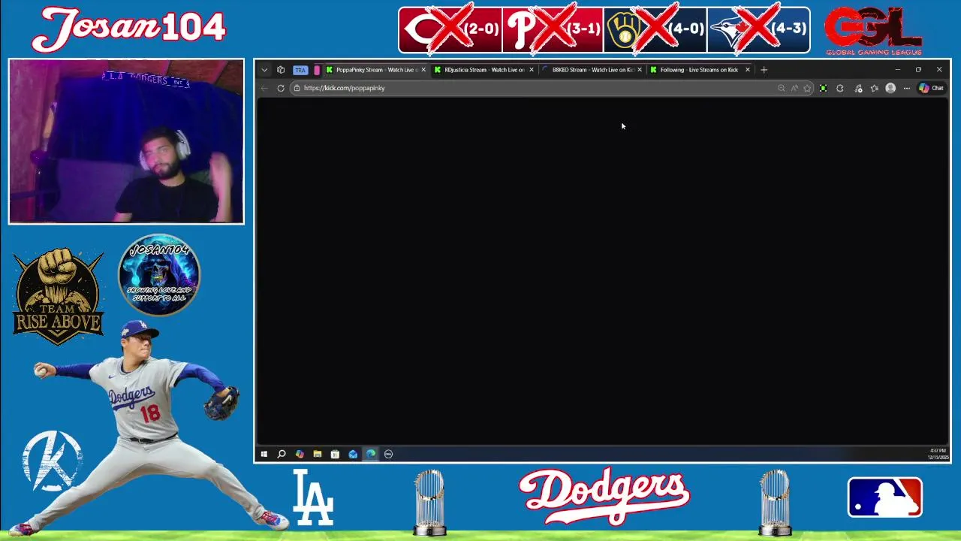Image resolution: width=961 pixels, height=541 pixels.
Task: Open the tab actions dropdown arrow
Action: pyautogui.click(x=264, y=70)
